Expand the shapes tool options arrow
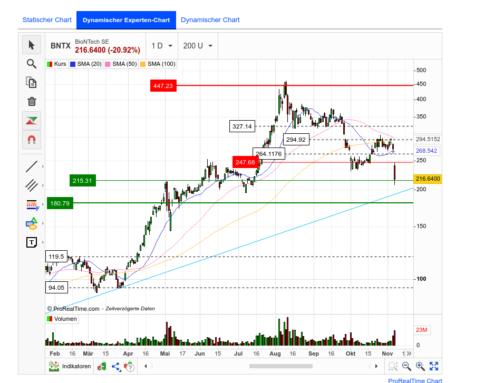Image resolution: width=484 pixels, height=383 pixels. (x=43, y=223)
